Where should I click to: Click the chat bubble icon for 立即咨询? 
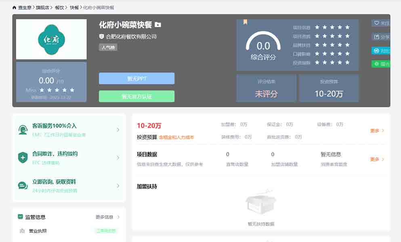coord(23,186)
